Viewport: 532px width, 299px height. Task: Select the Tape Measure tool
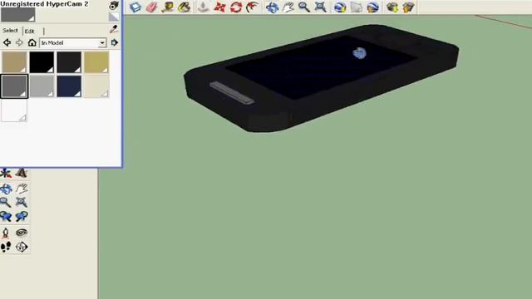point(168,7)
